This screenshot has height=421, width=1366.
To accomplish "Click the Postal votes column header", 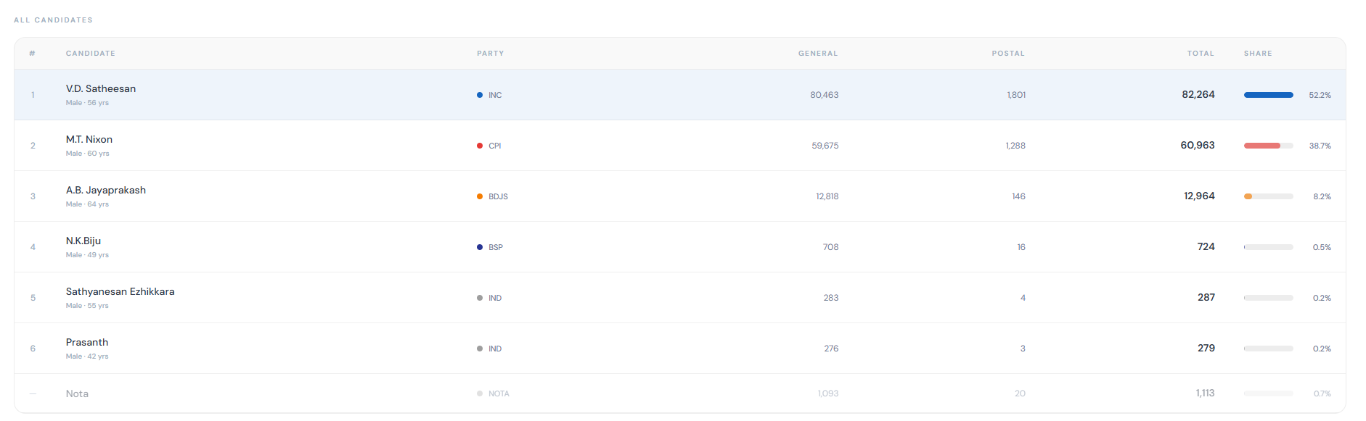I will point(1008,54).
